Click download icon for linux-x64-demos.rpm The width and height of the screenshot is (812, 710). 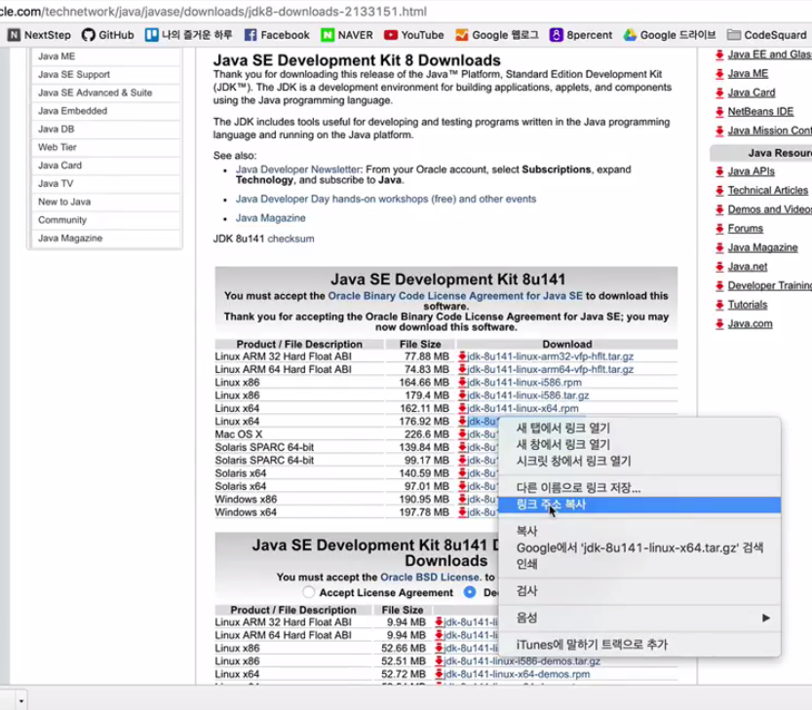[x=439, y=674]
